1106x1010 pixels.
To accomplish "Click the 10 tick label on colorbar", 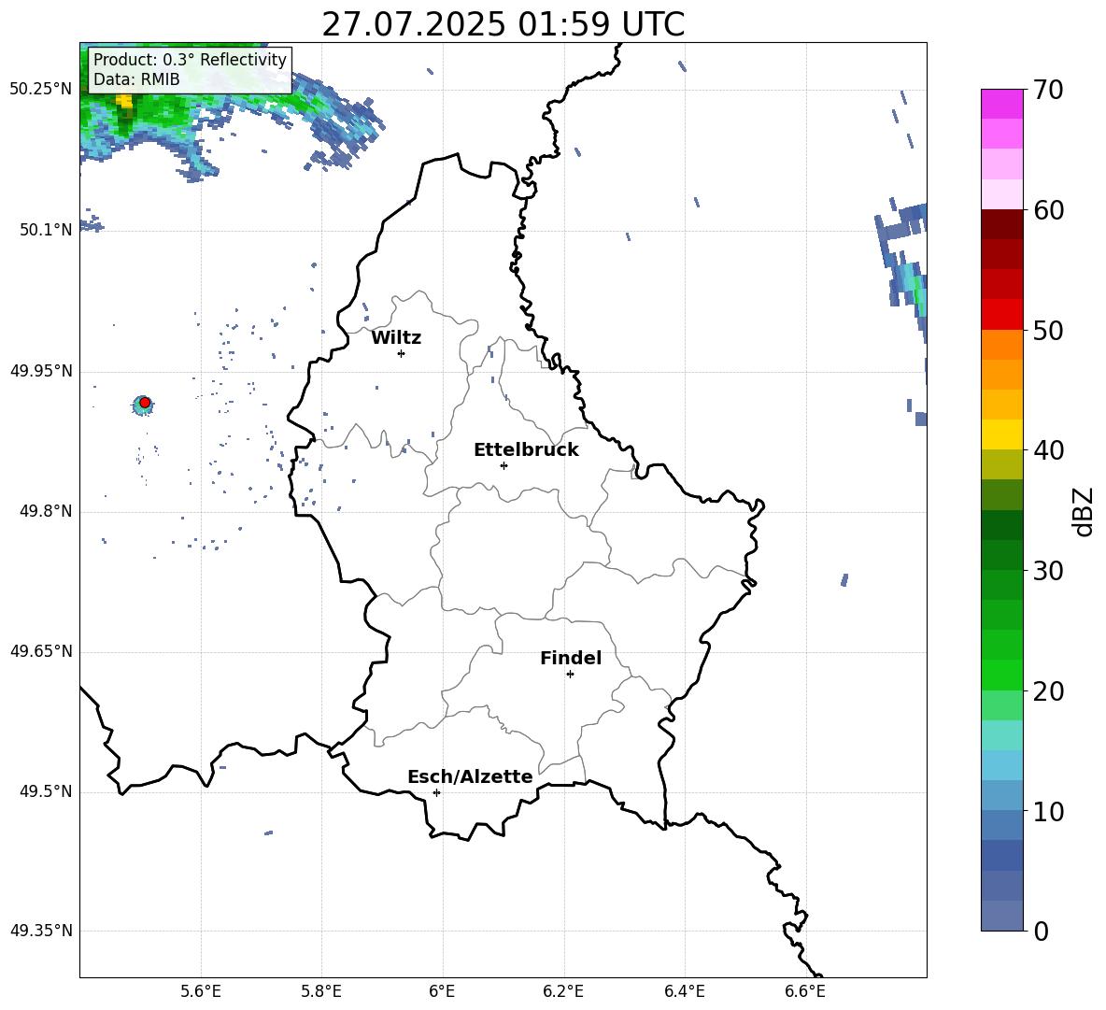I will pos(1048,811).
